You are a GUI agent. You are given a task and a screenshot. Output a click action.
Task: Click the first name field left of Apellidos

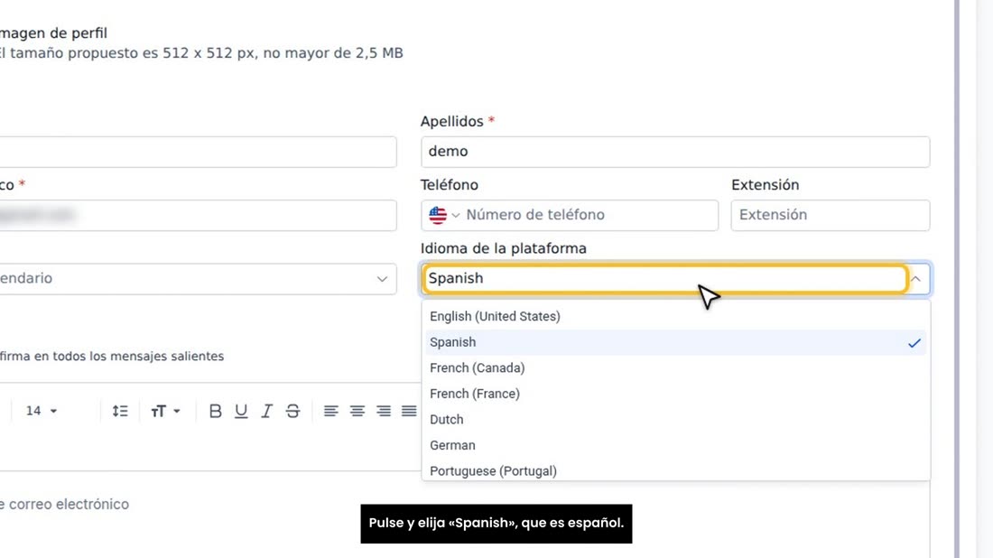pyautogui.click(x=198, y=152)
